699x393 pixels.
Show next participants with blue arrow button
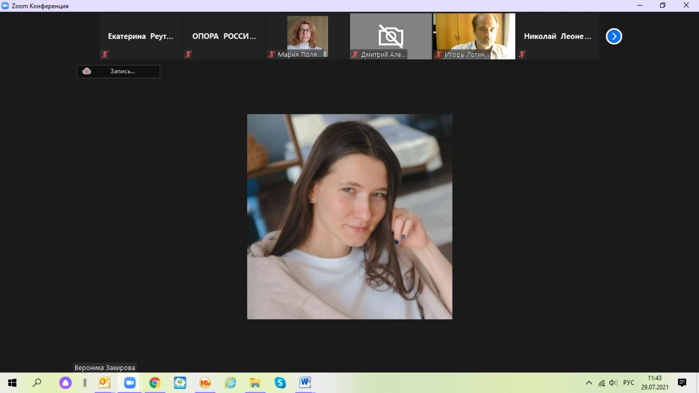tap(614, 36)
